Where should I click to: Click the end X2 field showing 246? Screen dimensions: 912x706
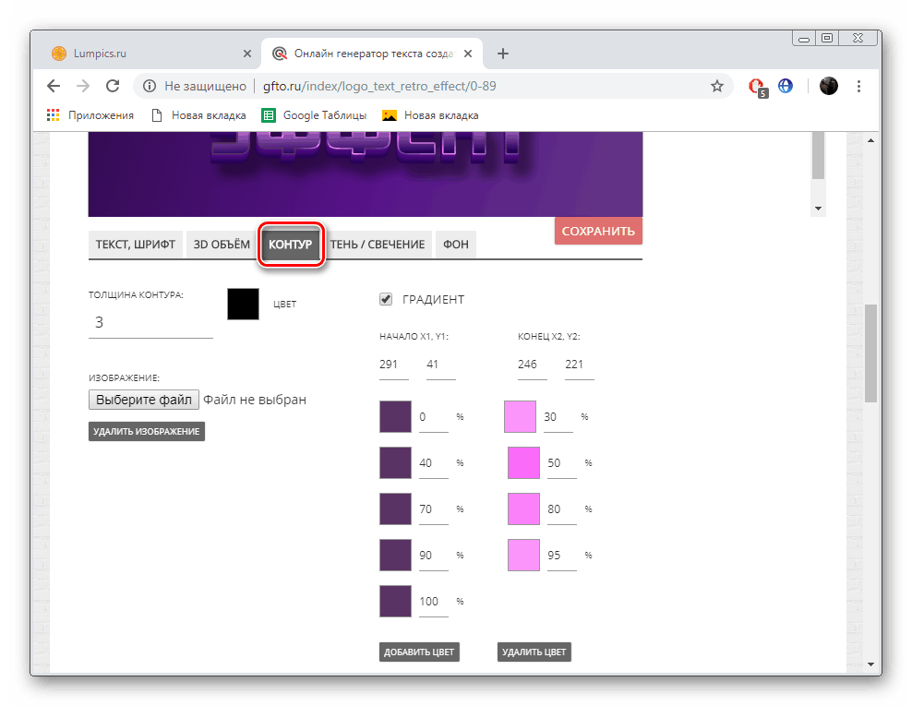pyautogui.click(x=533, y=365)
